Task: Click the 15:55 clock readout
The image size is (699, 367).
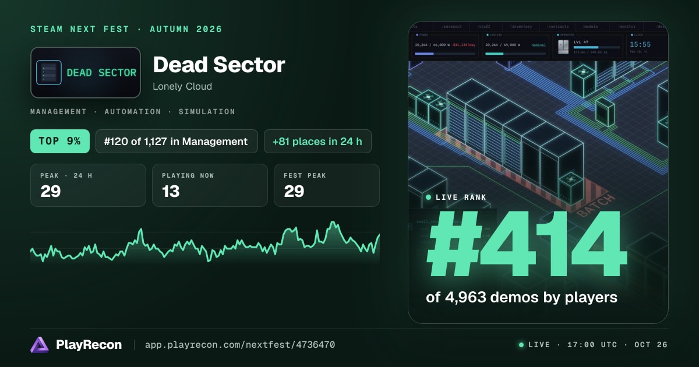Action: pos(640,44)
